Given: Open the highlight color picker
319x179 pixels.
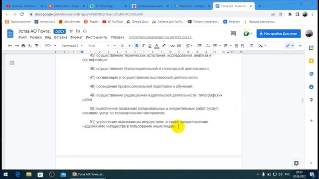Looking at the screenshot, I should [x=163, y=46].
